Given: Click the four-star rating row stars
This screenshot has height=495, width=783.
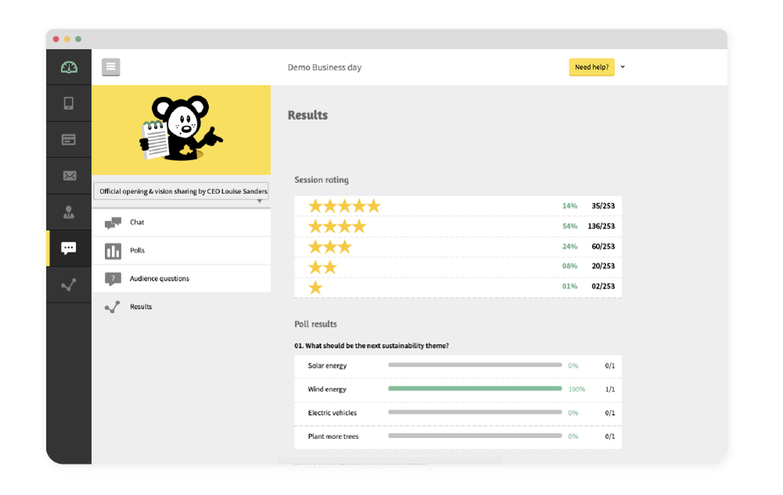Looking at the screenshot, I should click(x=337, y=226).
